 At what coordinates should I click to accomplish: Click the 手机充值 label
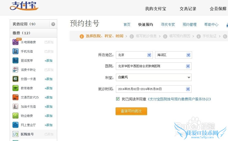[27, 51]
